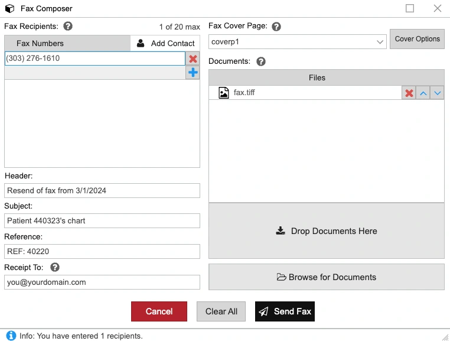Browse for Documents to attach
450x341 pixels.
click(x=327, y=277)
